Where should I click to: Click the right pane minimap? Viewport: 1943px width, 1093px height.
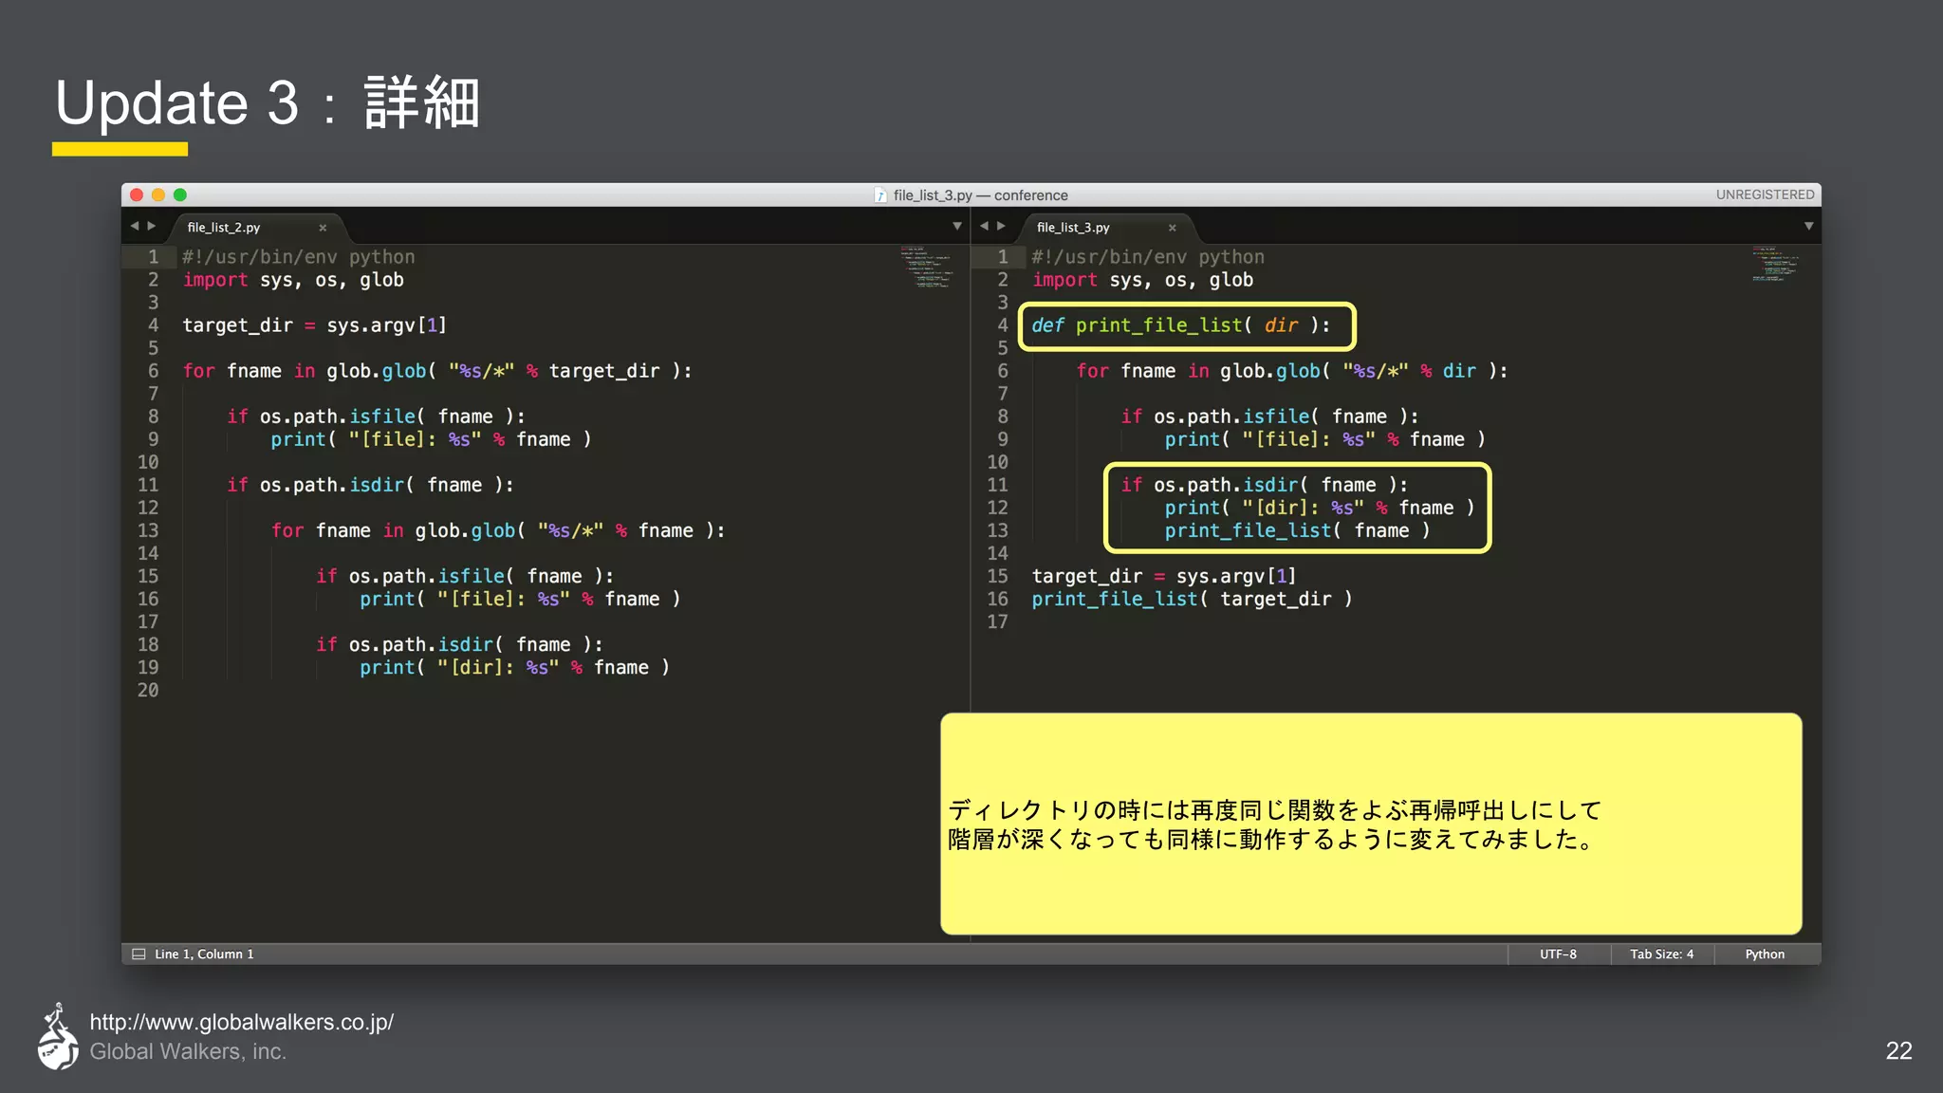[x=1775, y=265]
